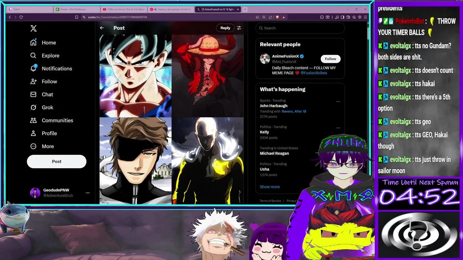463x260 pixels.
Task: Open the browser hamburger menu
Action: click(366, 17)
